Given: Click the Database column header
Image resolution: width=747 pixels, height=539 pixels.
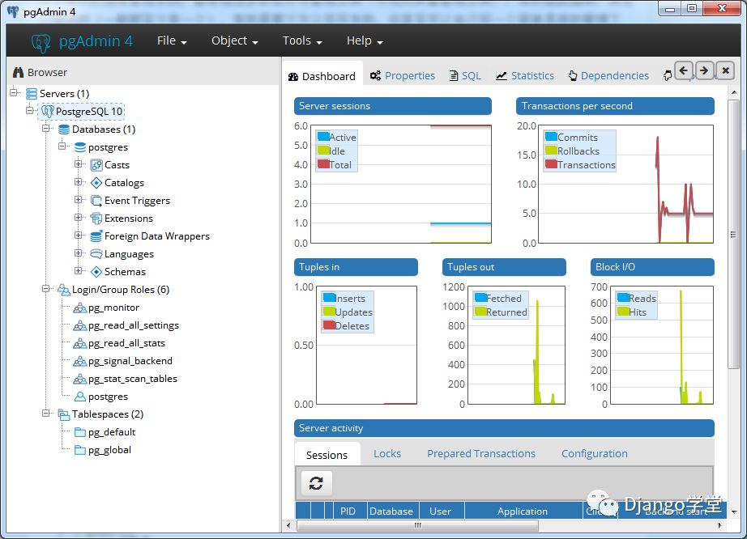Looking at the screenshot, I should (x=391, y=511).
